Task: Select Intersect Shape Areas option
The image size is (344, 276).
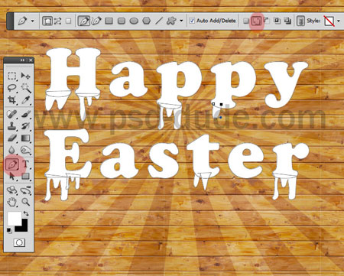Action: (x=277, y=21)
